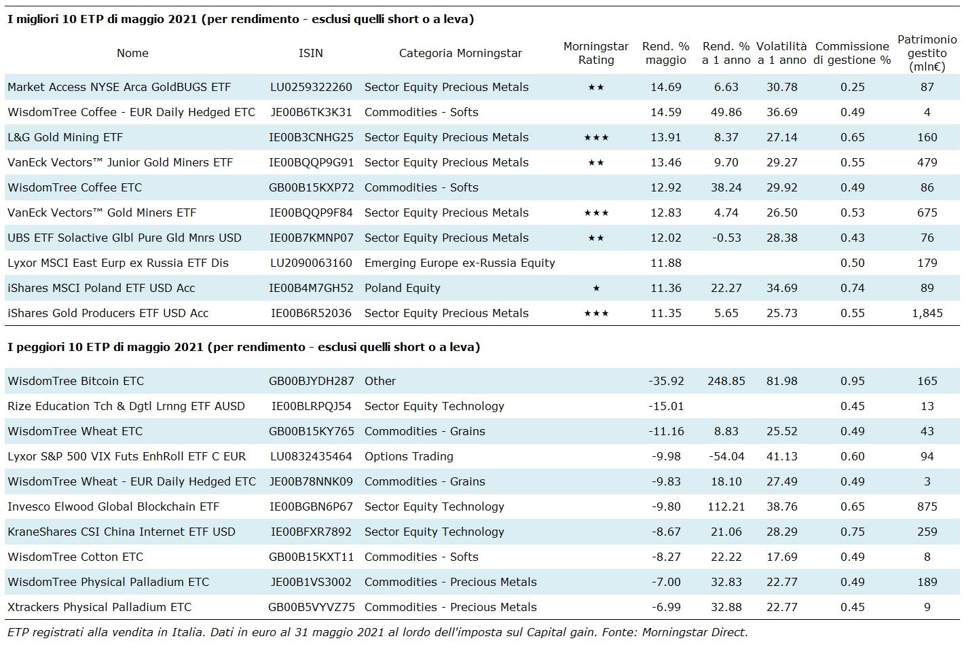Click the Nome column header
The image size is (964, 645).
[x=132, y=53]
